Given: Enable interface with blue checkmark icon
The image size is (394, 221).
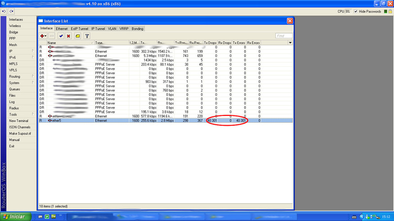Looking at the screenshot, I should point(61,36).
